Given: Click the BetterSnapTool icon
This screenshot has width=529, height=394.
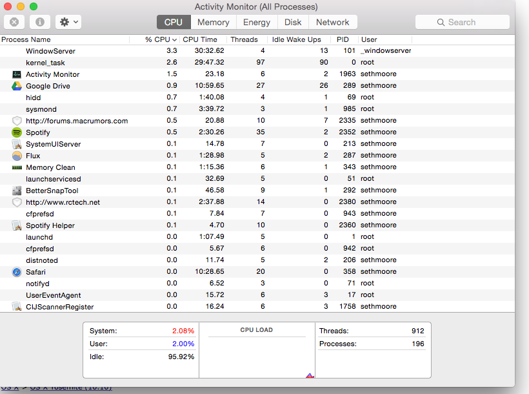Looking at the screenshot, I should [17, 191].
